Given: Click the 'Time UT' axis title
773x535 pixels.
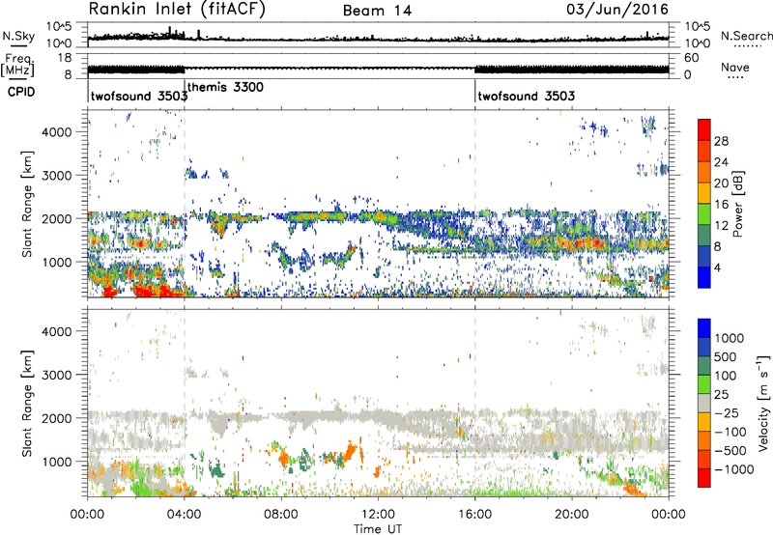Looking at the screenshot, I should click(378, 529).
